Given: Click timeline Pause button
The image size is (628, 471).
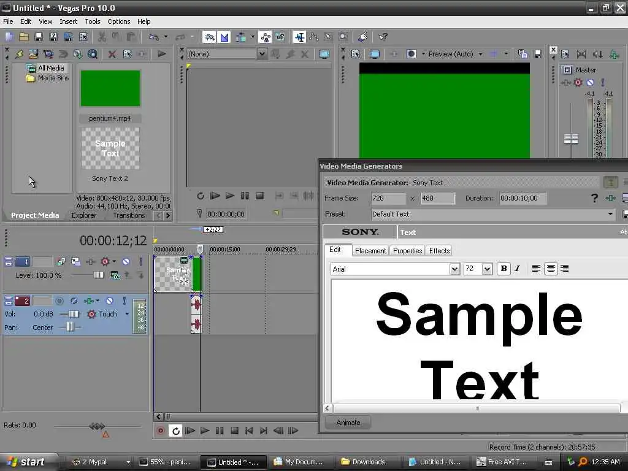Looking at the screenshot, I should (x=220, y=431).
